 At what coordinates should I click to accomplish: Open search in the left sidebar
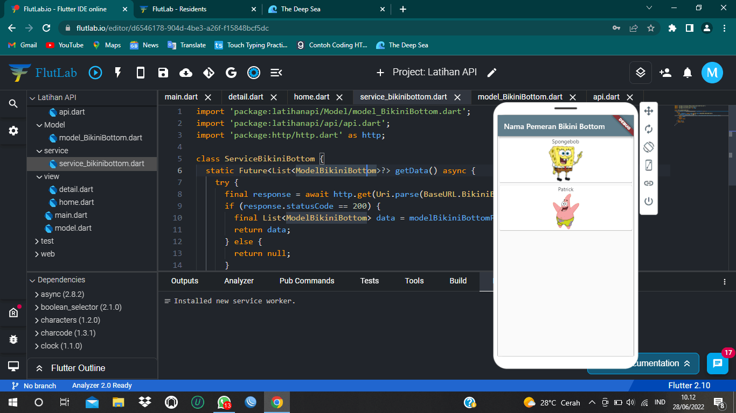(13, 104)
